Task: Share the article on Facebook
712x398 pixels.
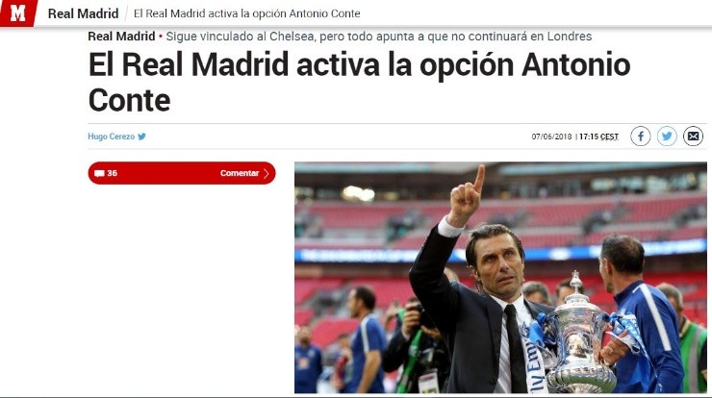Action: [x=640, y=137]
